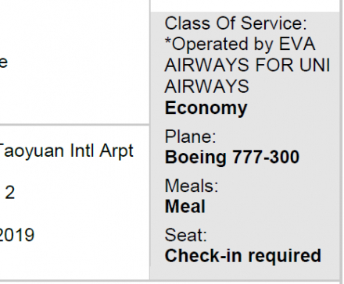Image resolution: width=344 pixels, height=284 pixels.
Task: Click the 'Plane:' label
Action: coord(191,137)
